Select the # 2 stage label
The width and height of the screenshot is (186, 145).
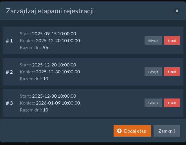10,72
